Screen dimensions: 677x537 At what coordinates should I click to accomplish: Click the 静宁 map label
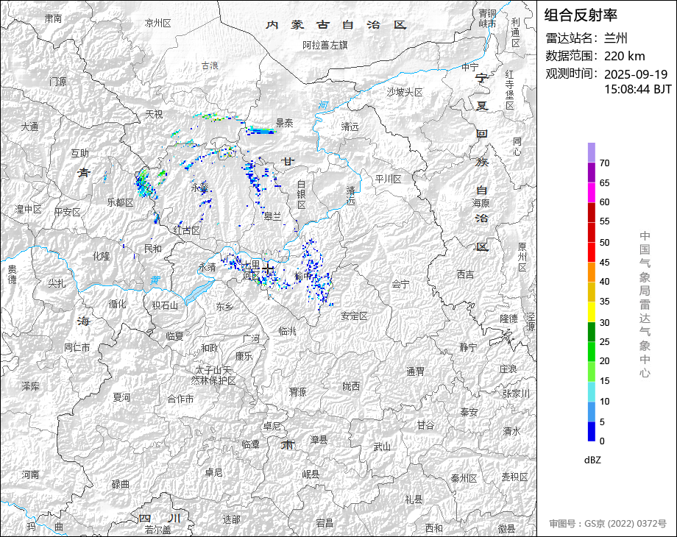pyautogui.click(x=469, y=346)
